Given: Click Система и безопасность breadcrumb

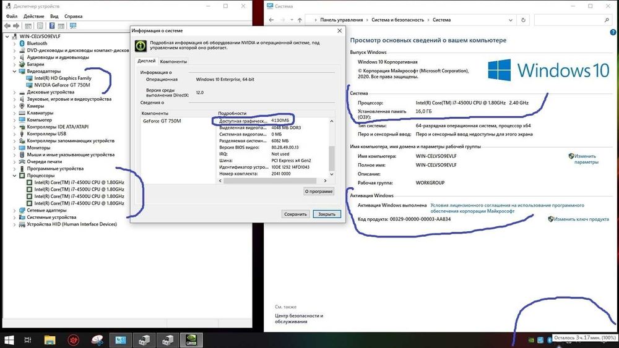Looking at the screenshot, I should tap(397, 20).
